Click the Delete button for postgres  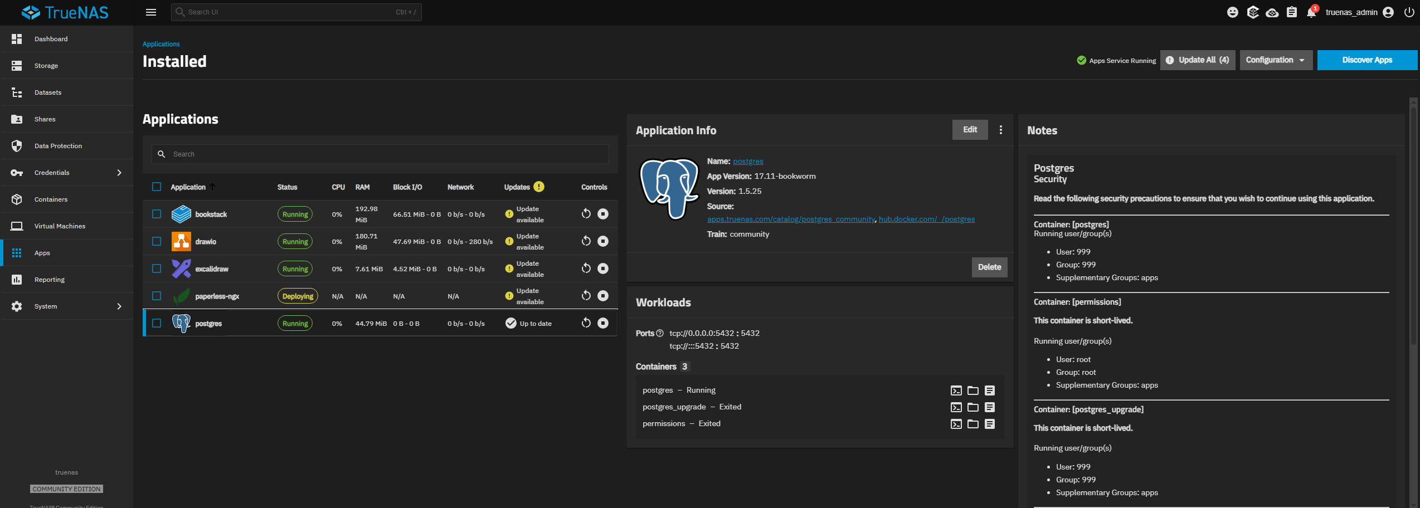point(989,267)
